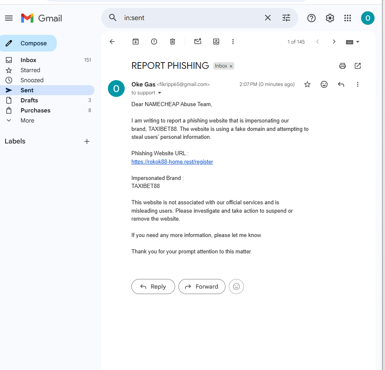Open toolbar More options menu
385x370 pixels.
(233, 42)
